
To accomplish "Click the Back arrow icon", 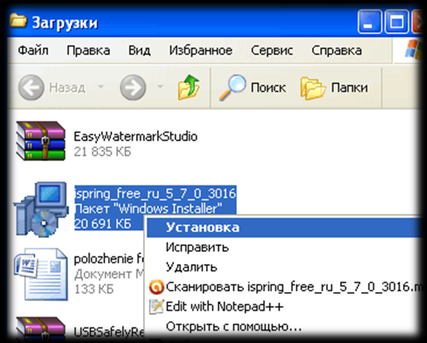I will point(31,88).
